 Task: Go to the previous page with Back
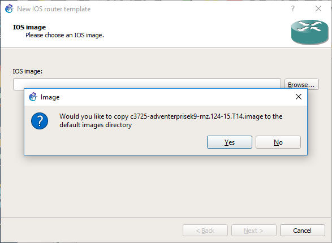click(x=205, y=231)
